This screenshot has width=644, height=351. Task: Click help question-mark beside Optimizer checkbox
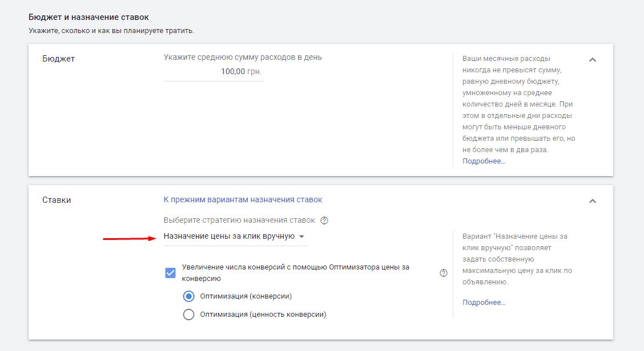443,273
